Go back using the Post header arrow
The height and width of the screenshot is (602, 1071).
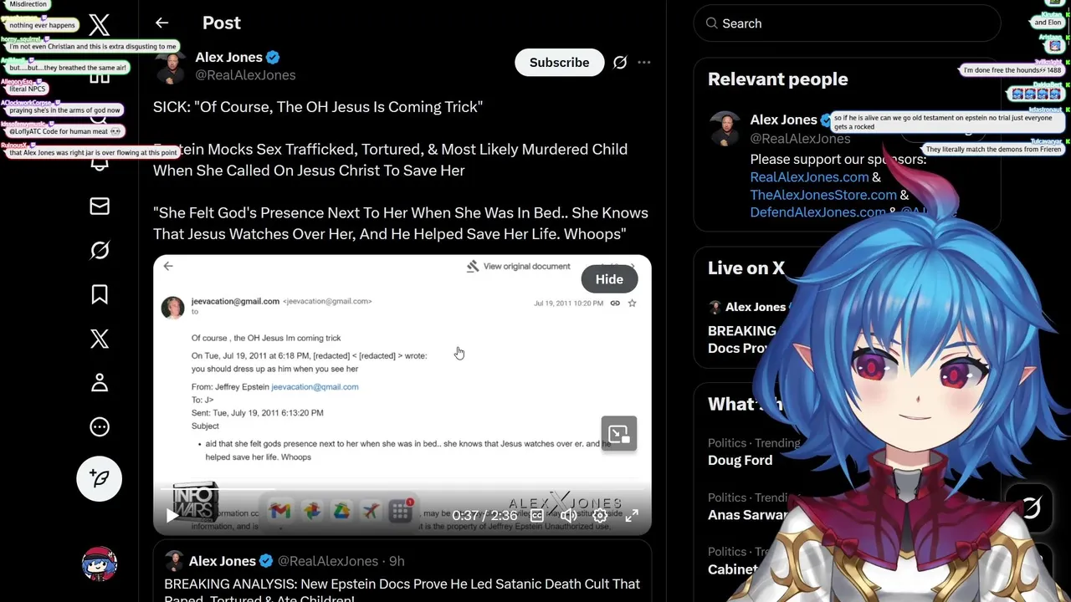coord(161,23)
